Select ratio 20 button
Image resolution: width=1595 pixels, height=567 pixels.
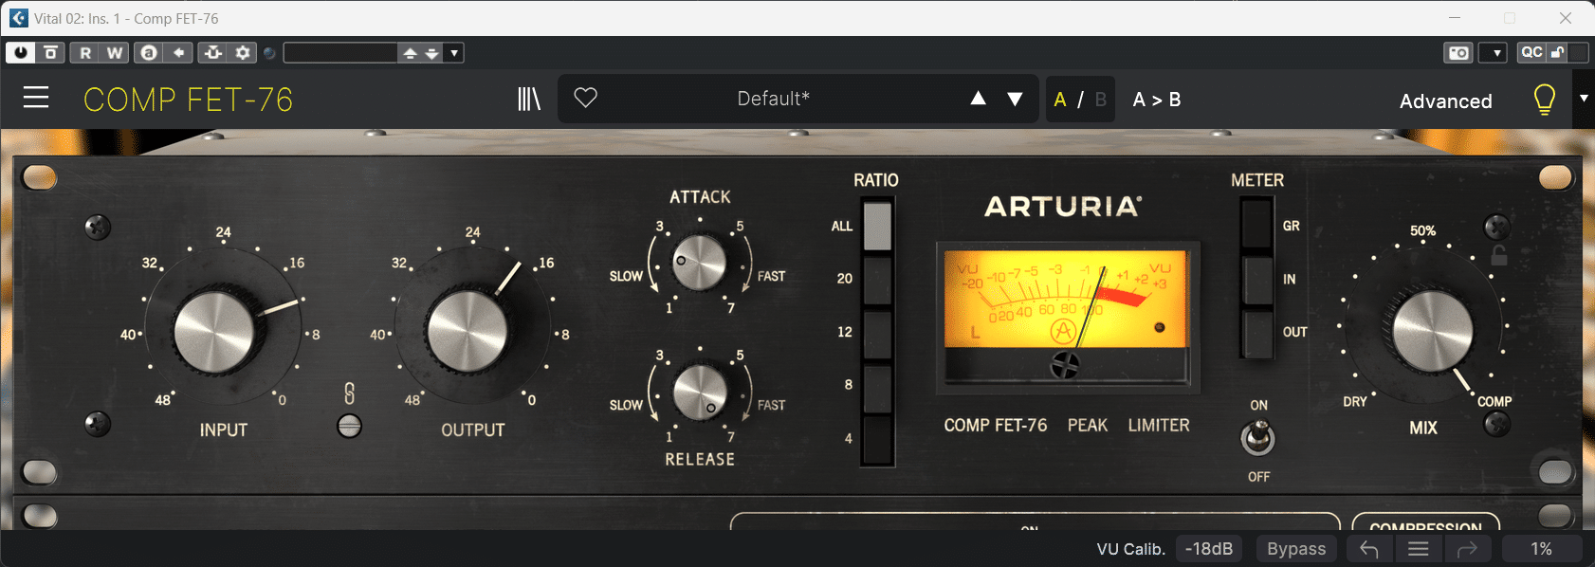877,279
